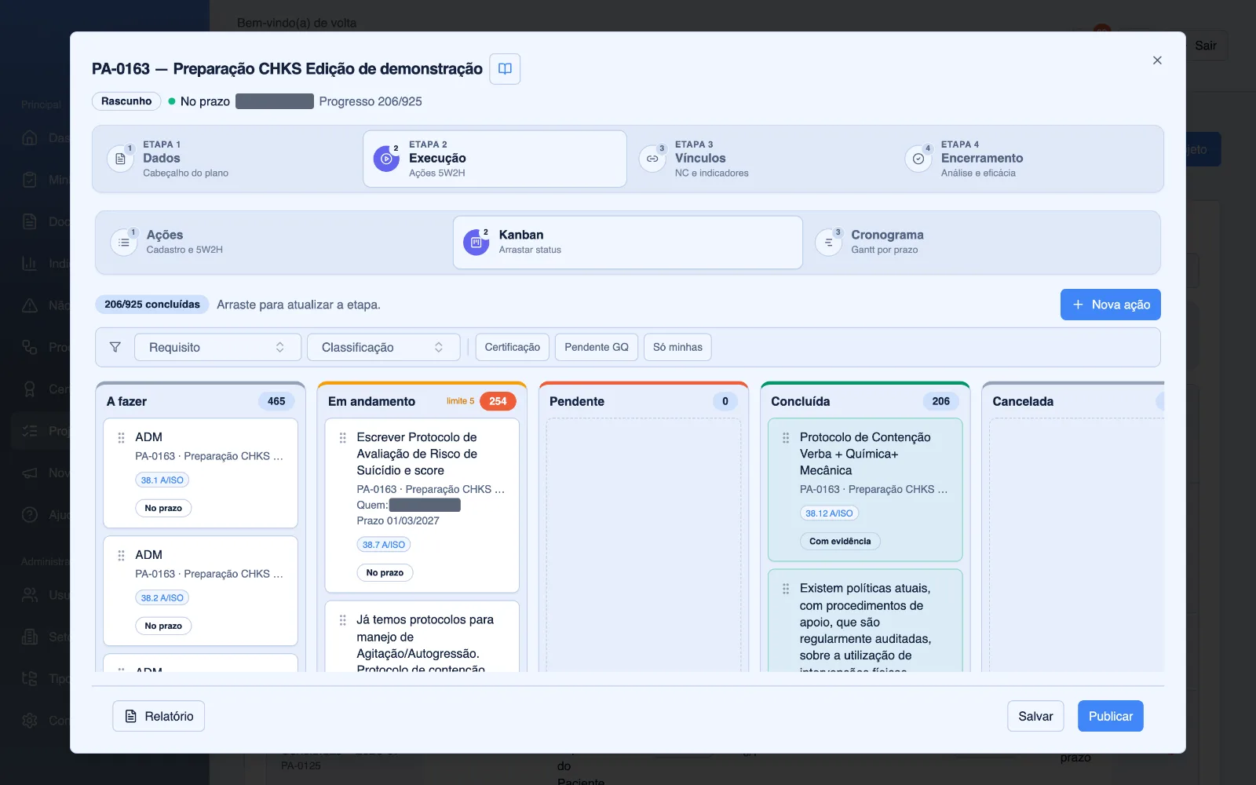Click the filter funnel icon
Screen dimensions: 1256x785
pos(115,347)
